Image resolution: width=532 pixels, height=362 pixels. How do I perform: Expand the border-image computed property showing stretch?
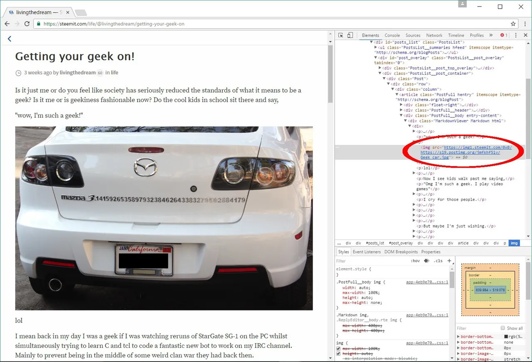pyautogui.click(x=458, y=359)
